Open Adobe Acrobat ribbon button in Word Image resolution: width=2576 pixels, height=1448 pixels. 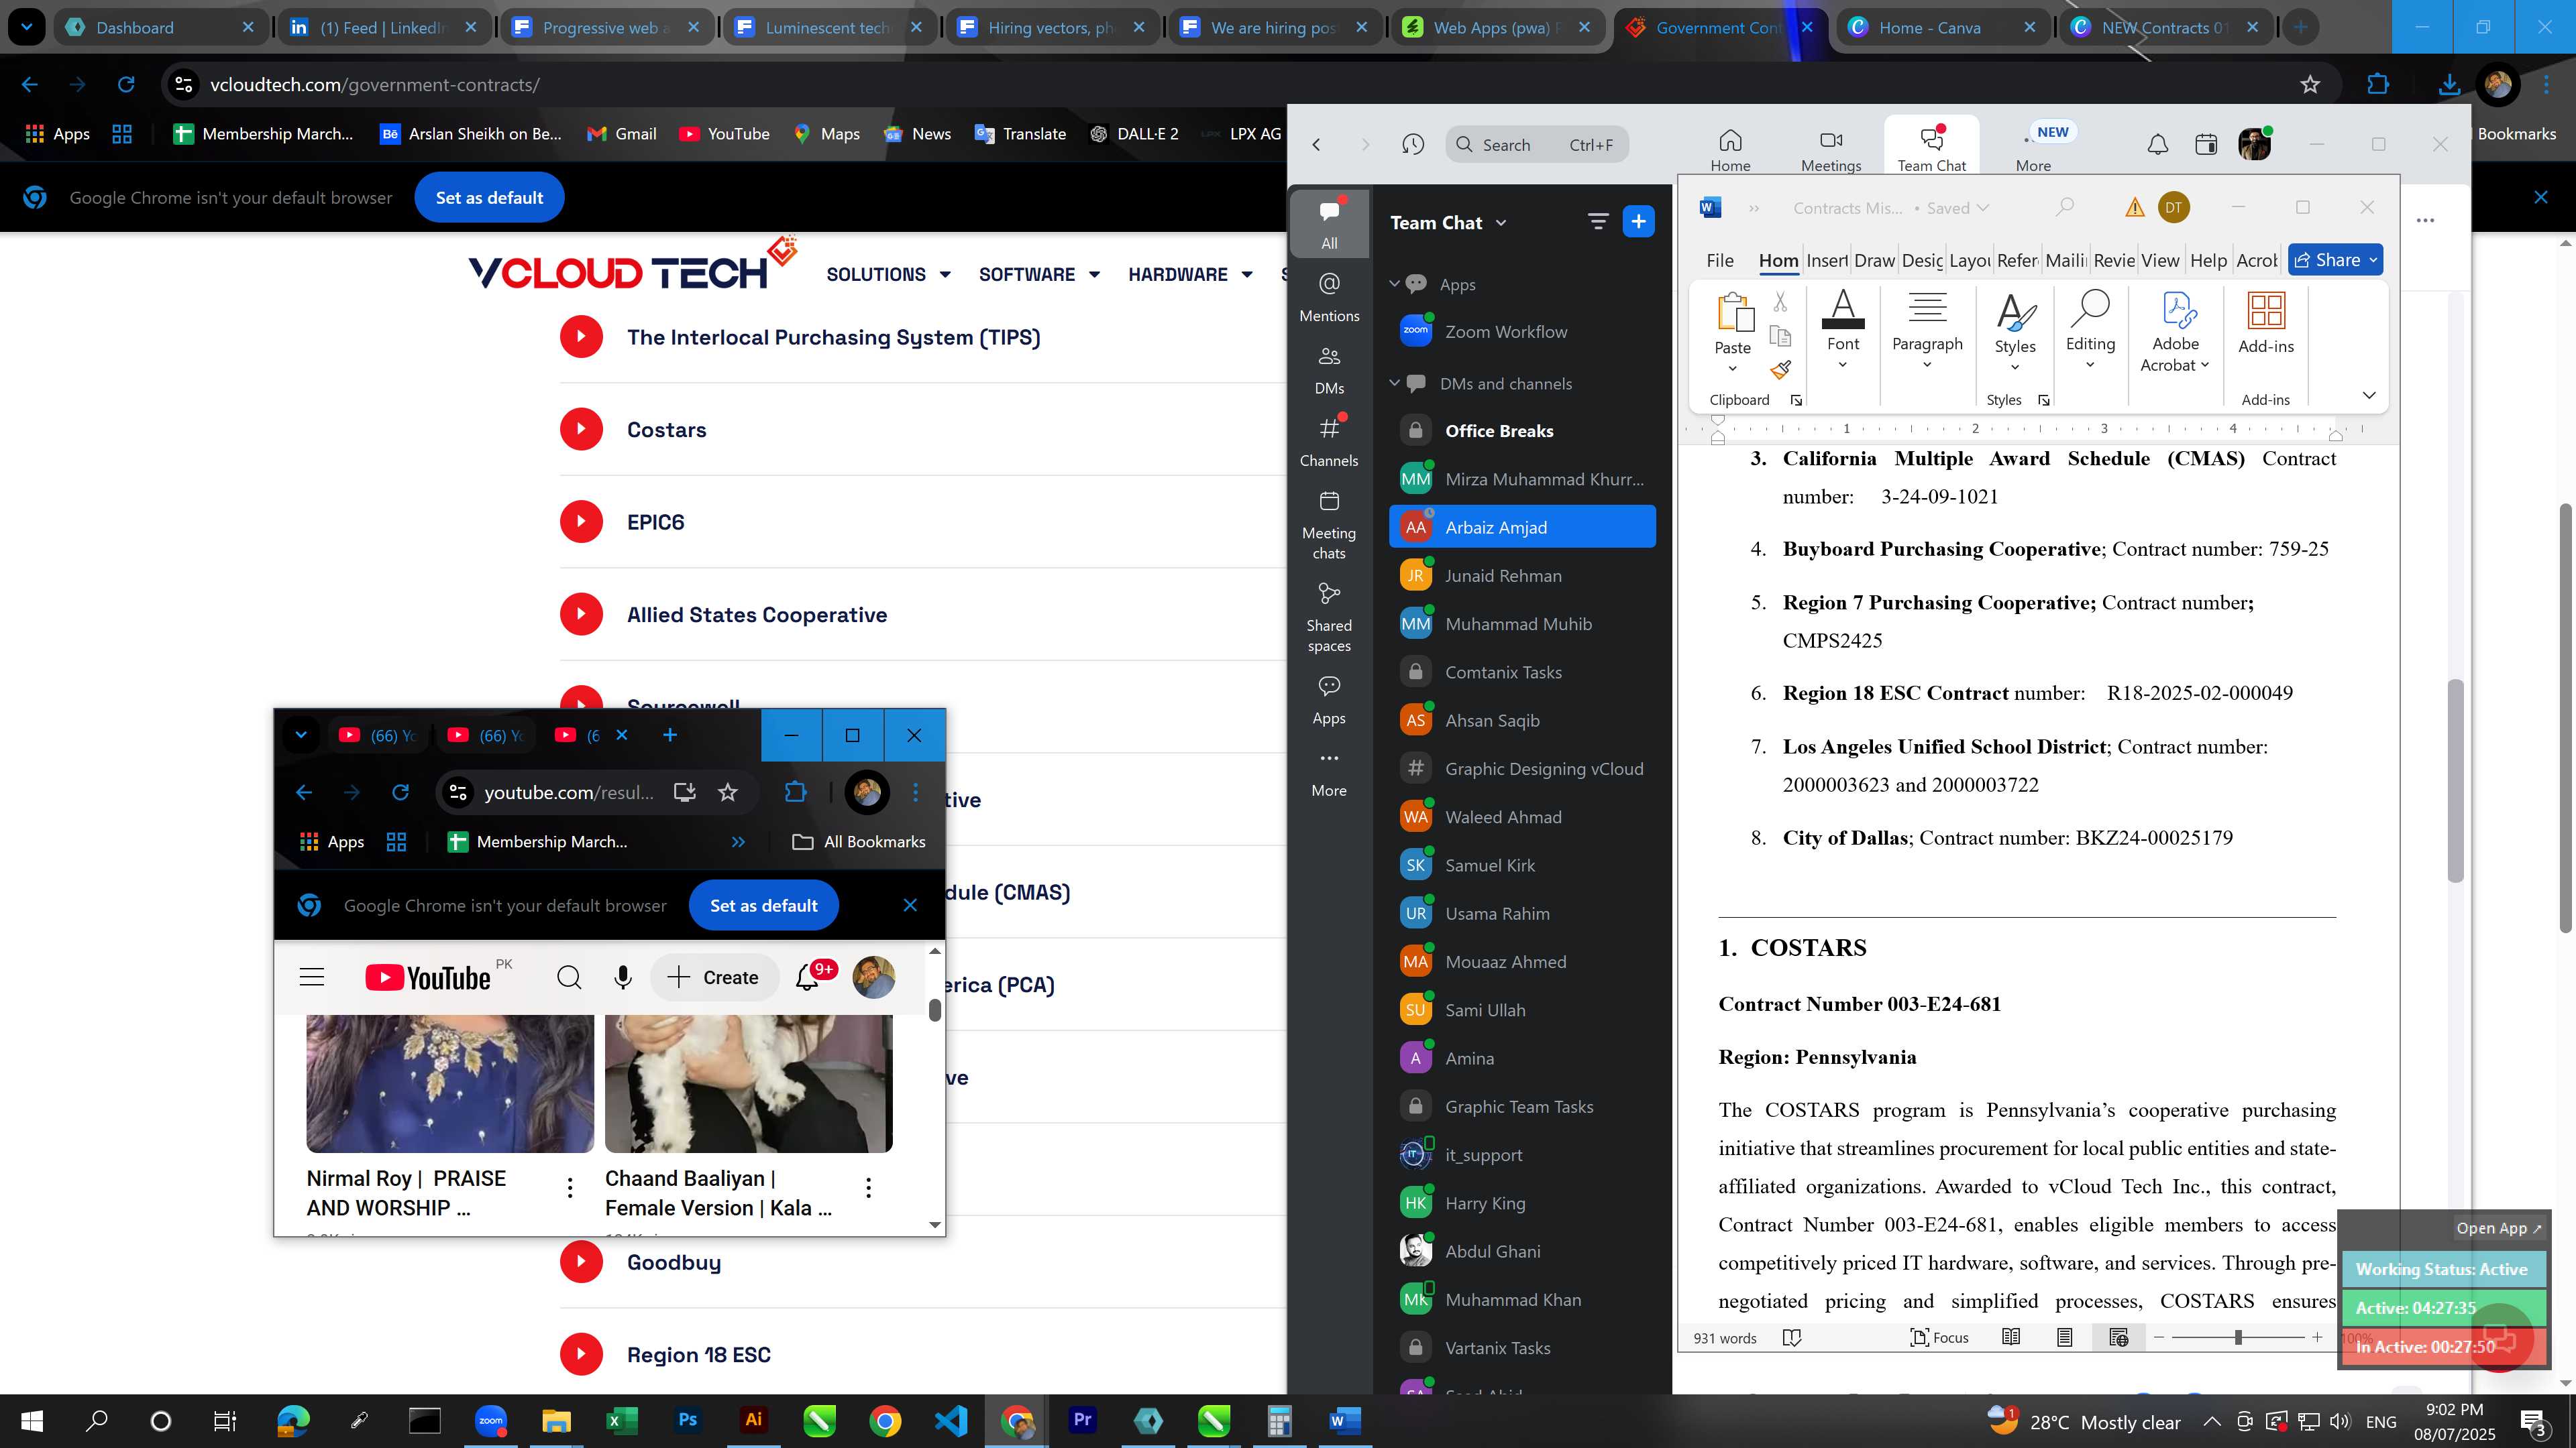click(x=2174, y=332)
